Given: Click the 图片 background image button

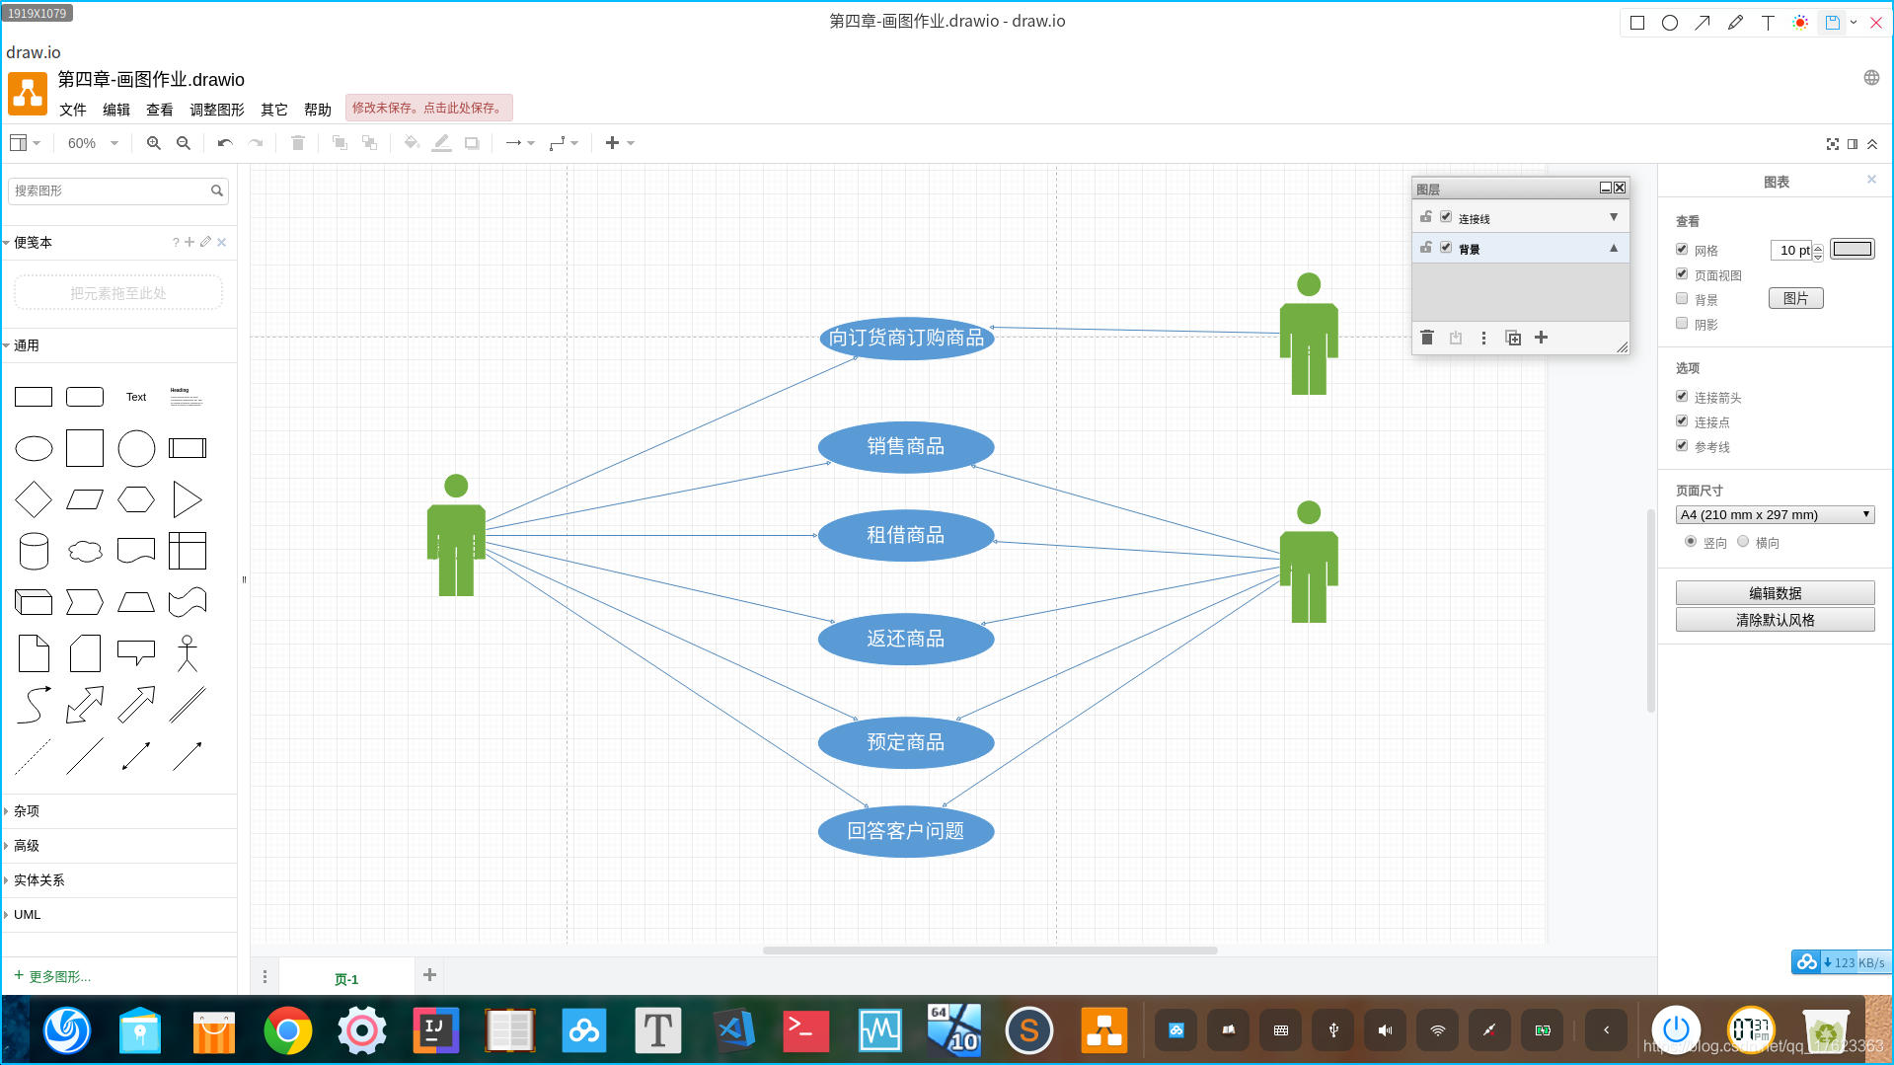Looking at the screenshot, I should coord(1795,298).
